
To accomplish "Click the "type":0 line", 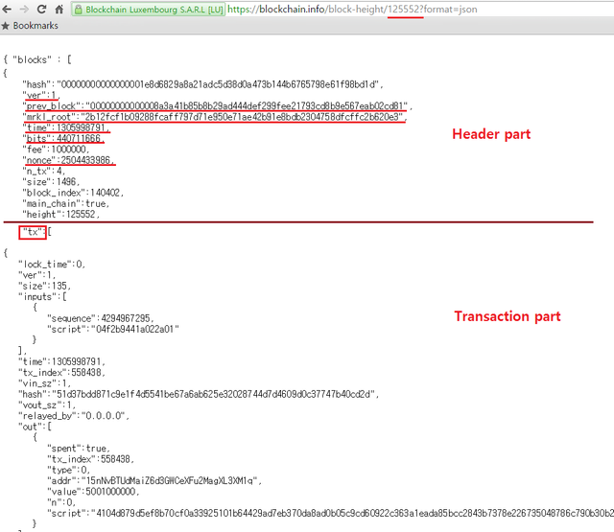I will pyautogui.click(x=68, y=471).
